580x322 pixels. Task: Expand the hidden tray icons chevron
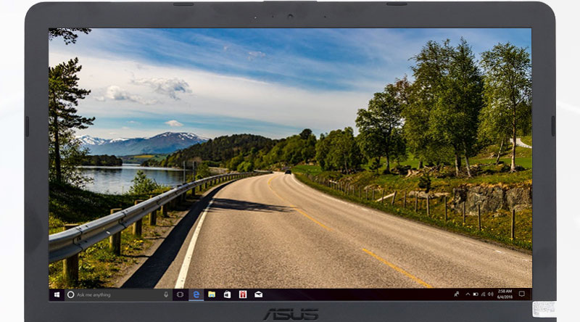point(468,294)
